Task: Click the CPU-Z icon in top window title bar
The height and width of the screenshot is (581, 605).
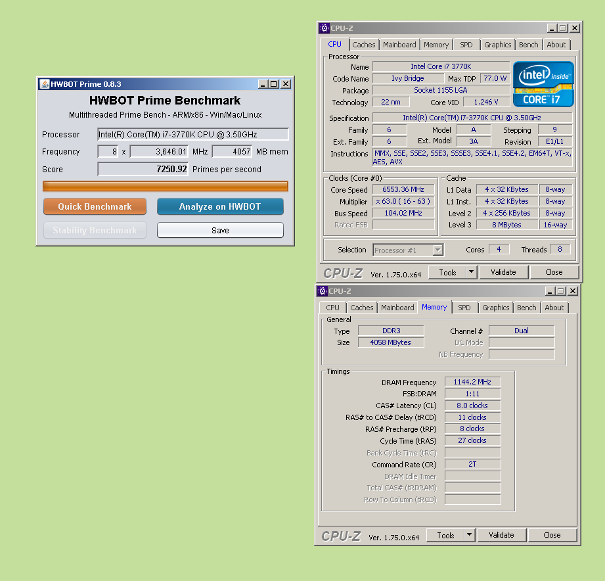Action: (x=325, y=28)
